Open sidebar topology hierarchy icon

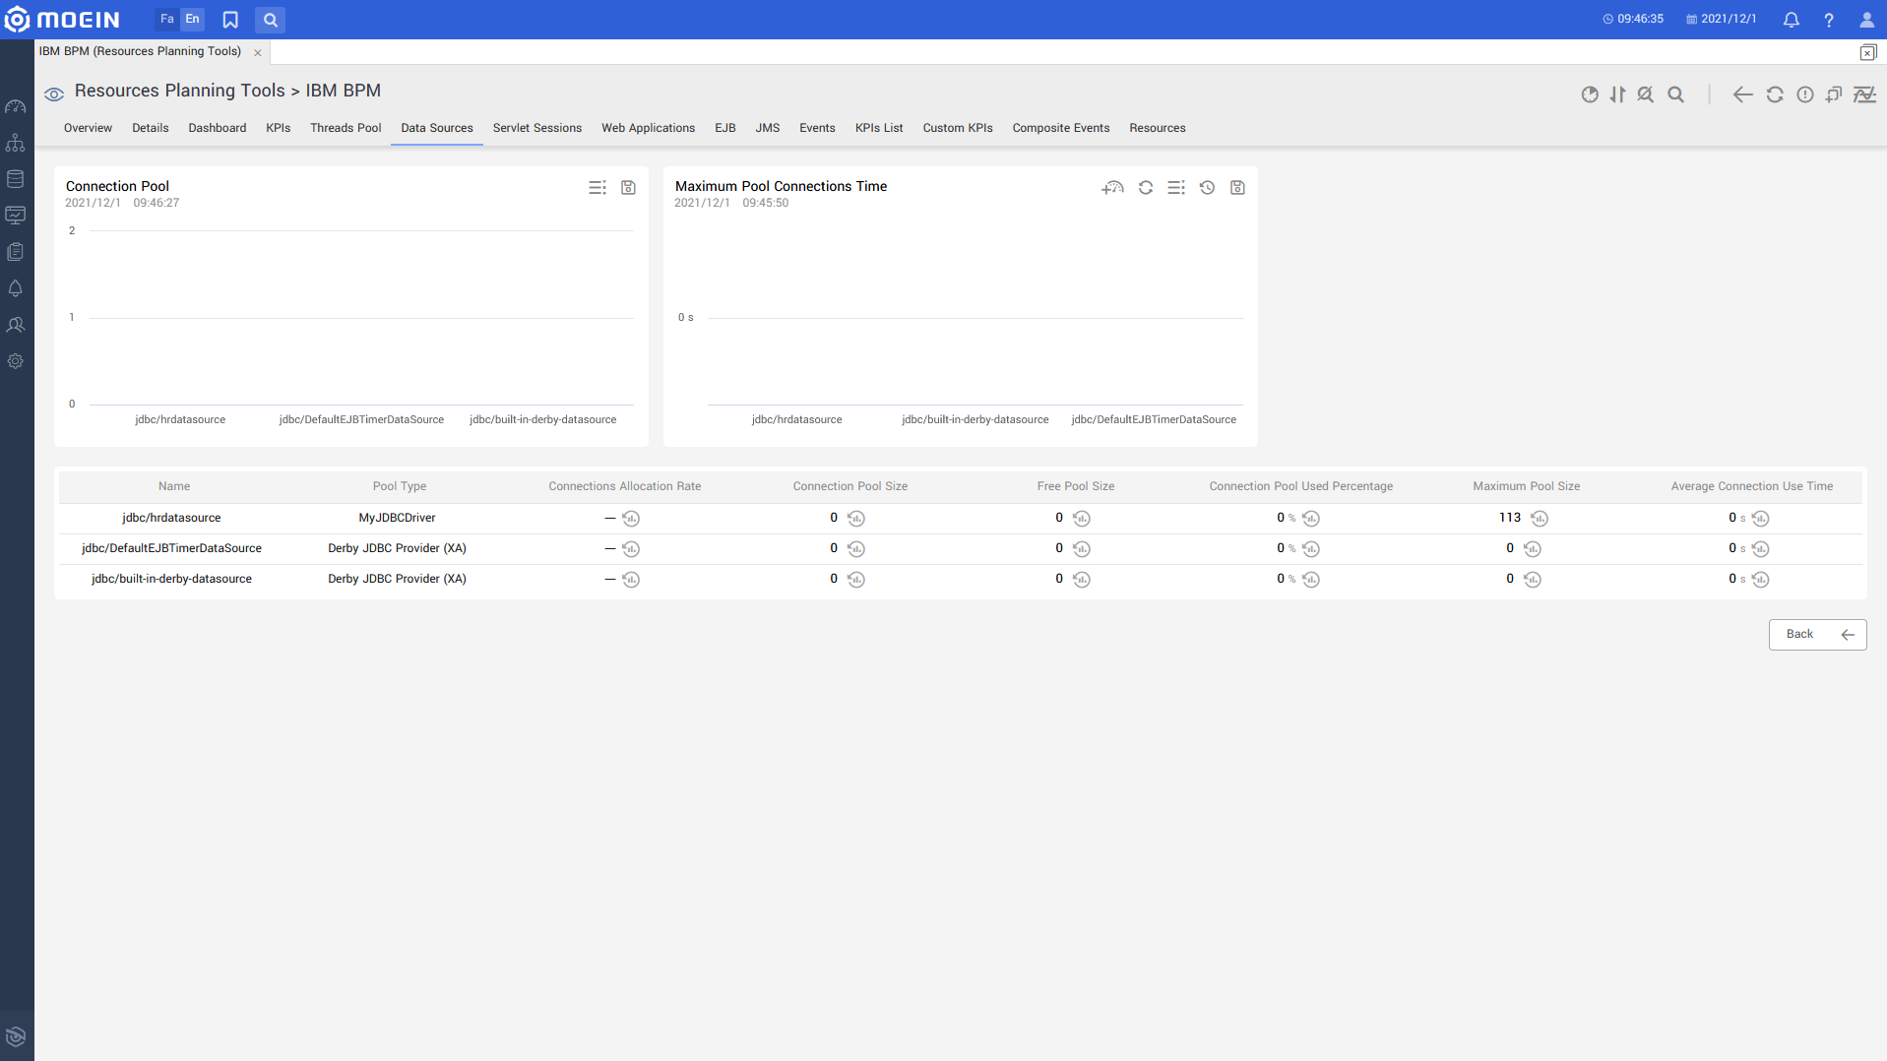coord(16,143)
